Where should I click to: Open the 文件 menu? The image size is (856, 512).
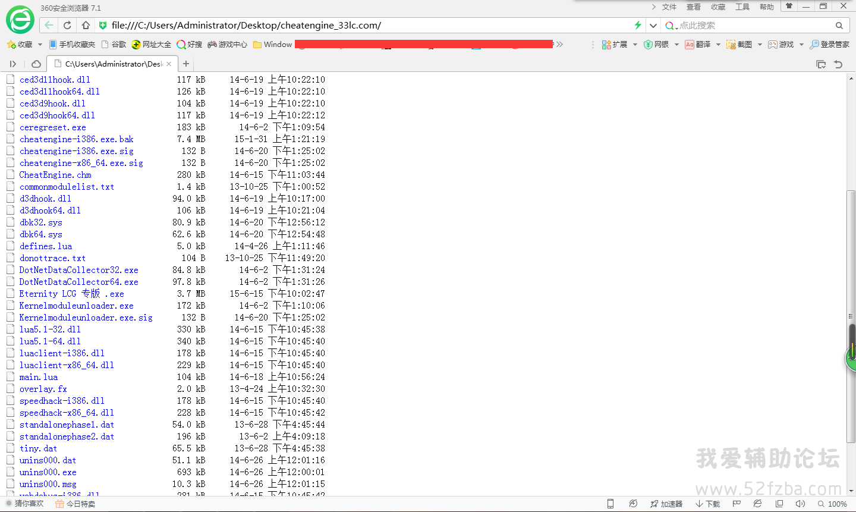point(669,7)
